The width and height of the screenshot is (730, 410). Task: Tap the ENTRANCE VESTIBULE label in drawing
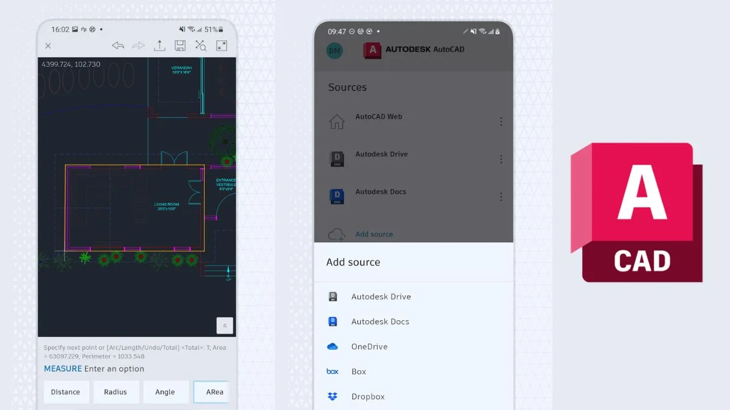click(226, 185)
